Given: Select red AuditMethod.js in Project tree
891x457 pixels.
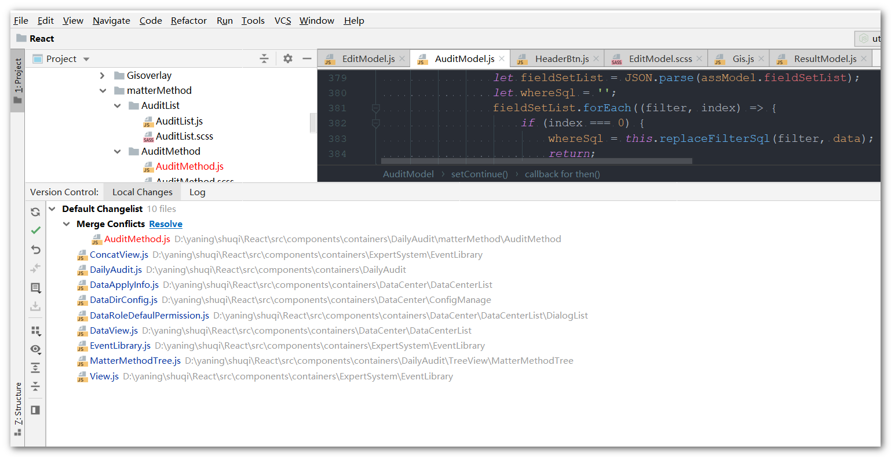Looking at the screenshot, I should (189, 166).
